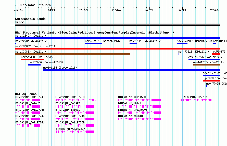Click the BTN3A1|NM_007048 transcript glyph
This screenshot has width=227, height=146.
[x=140, y=119]
